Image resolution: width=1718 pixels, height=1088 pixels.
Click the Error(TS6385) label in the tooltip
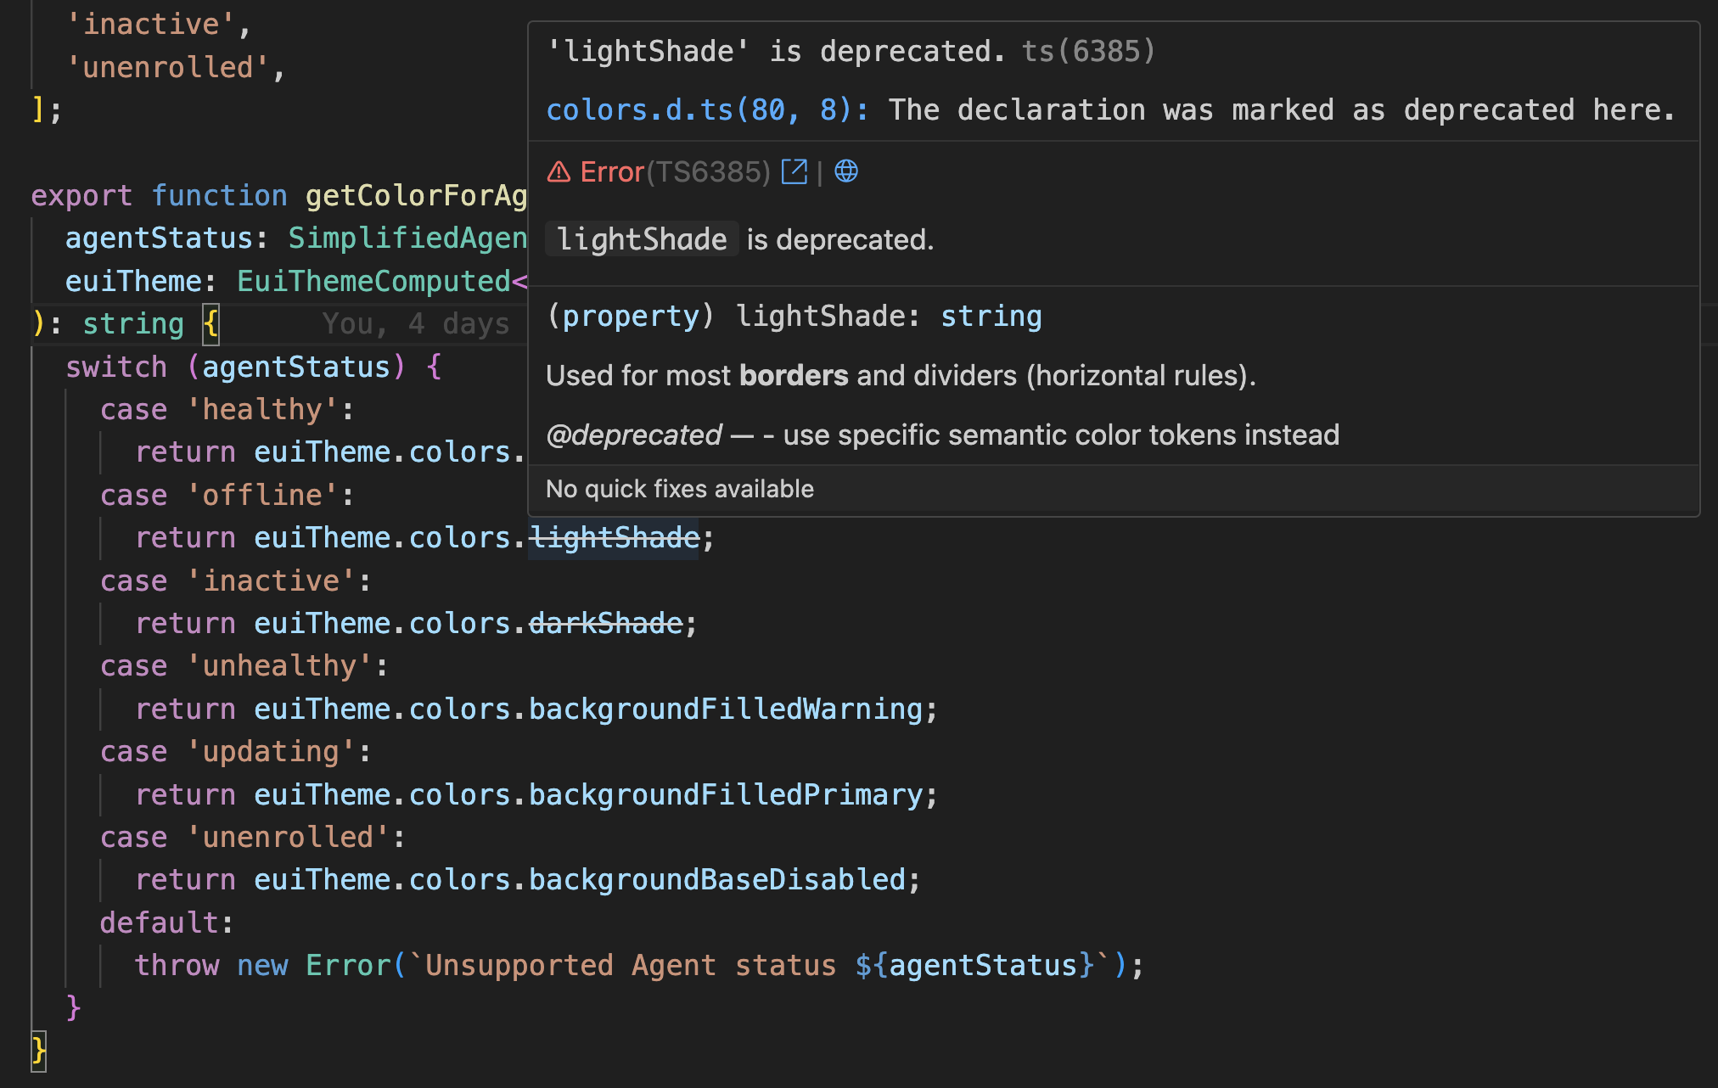click(x=675, y=172)
